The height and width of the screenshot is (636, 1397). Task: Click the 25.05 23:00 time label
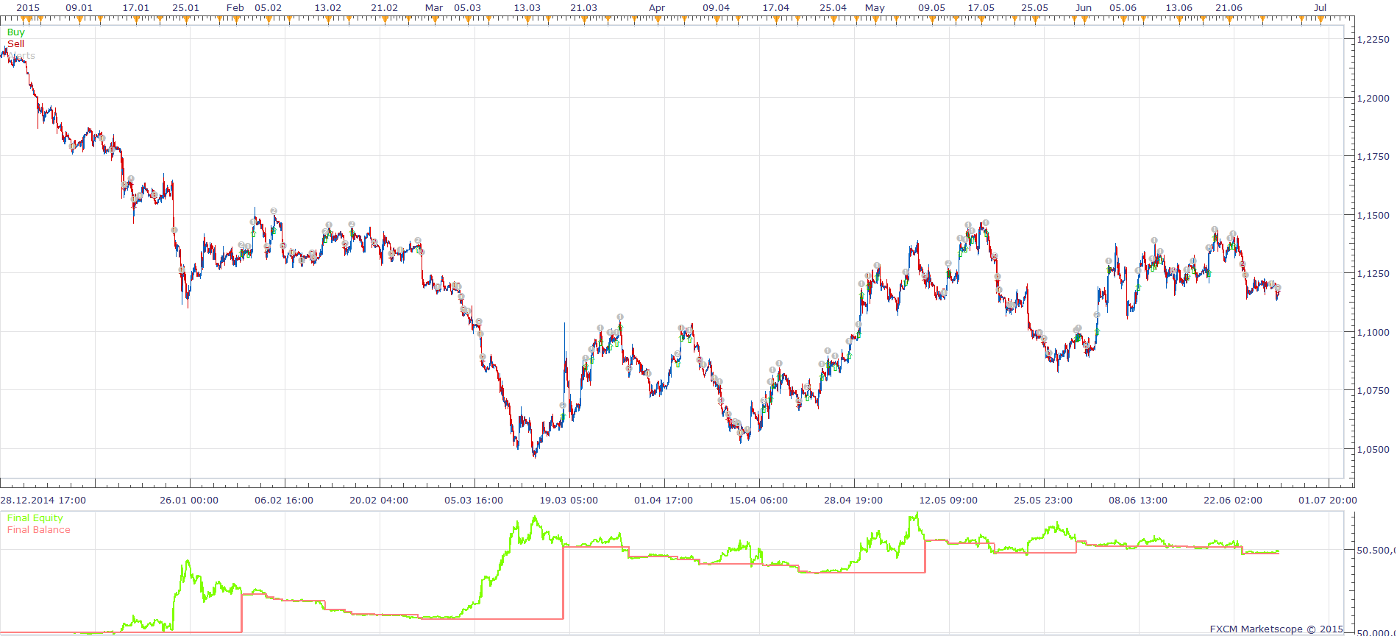click(x=1043, y=501)
